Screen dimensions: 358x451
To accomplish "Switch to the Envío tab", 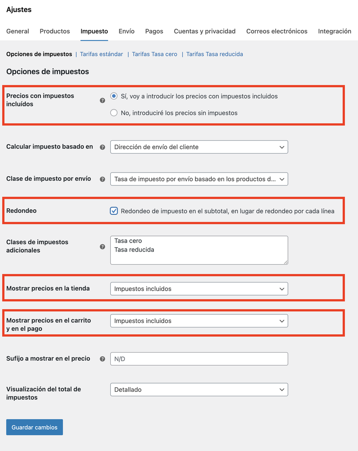I will point(126,31).
